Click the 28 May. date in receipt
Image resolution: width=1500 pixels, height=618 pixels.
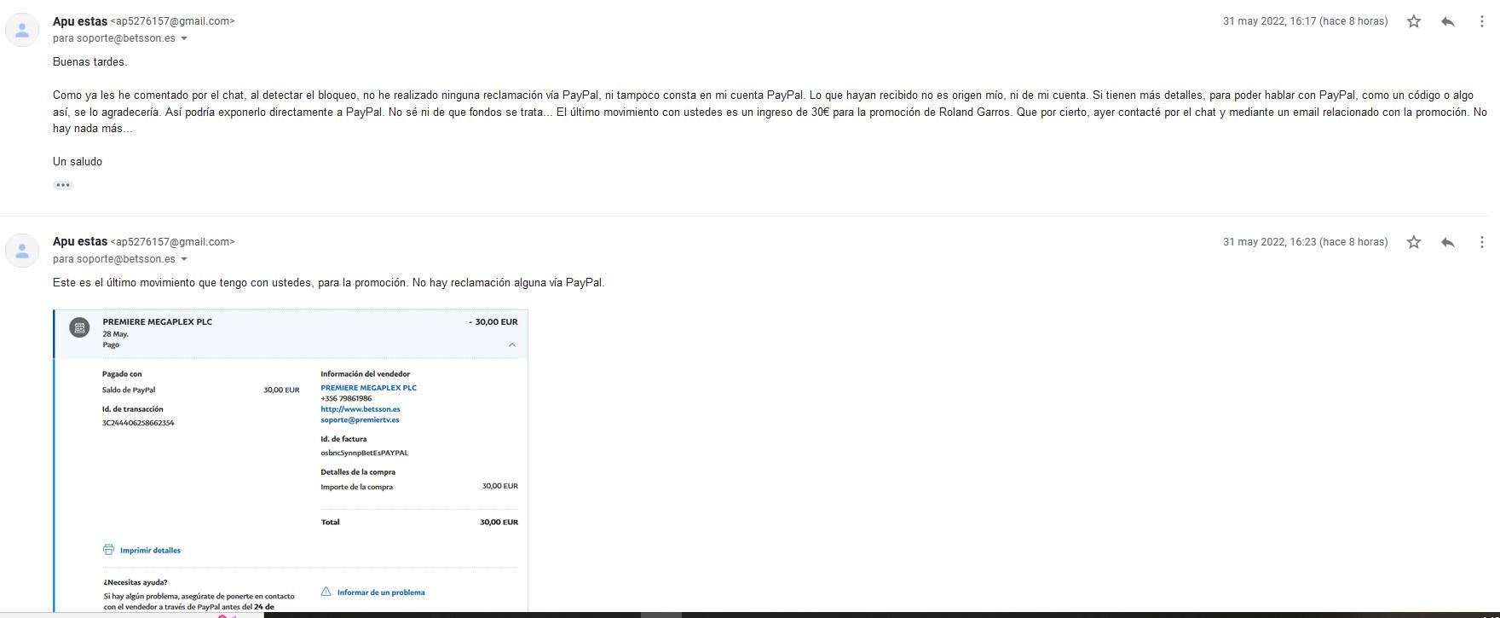[116, 334]
